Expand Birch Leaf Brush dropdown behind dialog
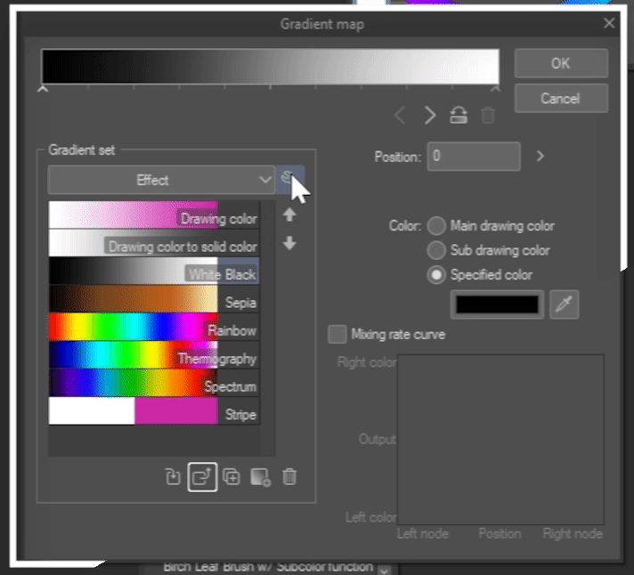This screenshot has width=634, height=575. pos(385,570)
